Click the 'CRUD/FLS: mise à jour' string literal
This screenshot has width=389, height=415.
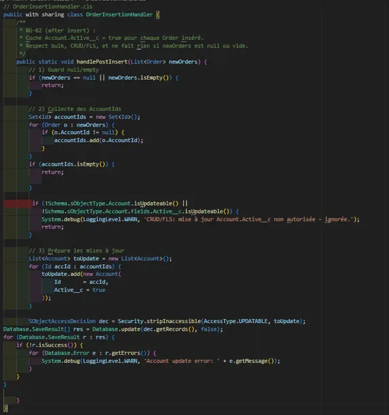[x=249, y=219]
